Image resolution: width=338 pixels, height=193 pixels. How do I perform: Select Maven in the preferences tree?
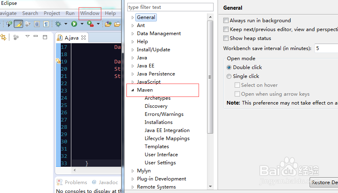pos(145,90)
